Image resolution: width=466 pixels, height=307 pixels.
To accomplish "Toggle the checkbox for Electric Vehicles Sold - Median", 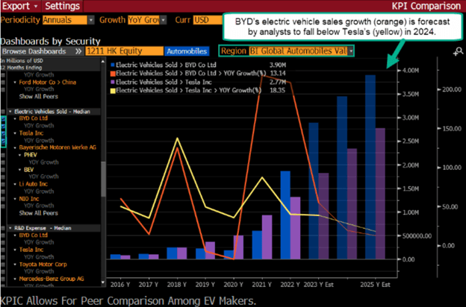I will (3, 112).
